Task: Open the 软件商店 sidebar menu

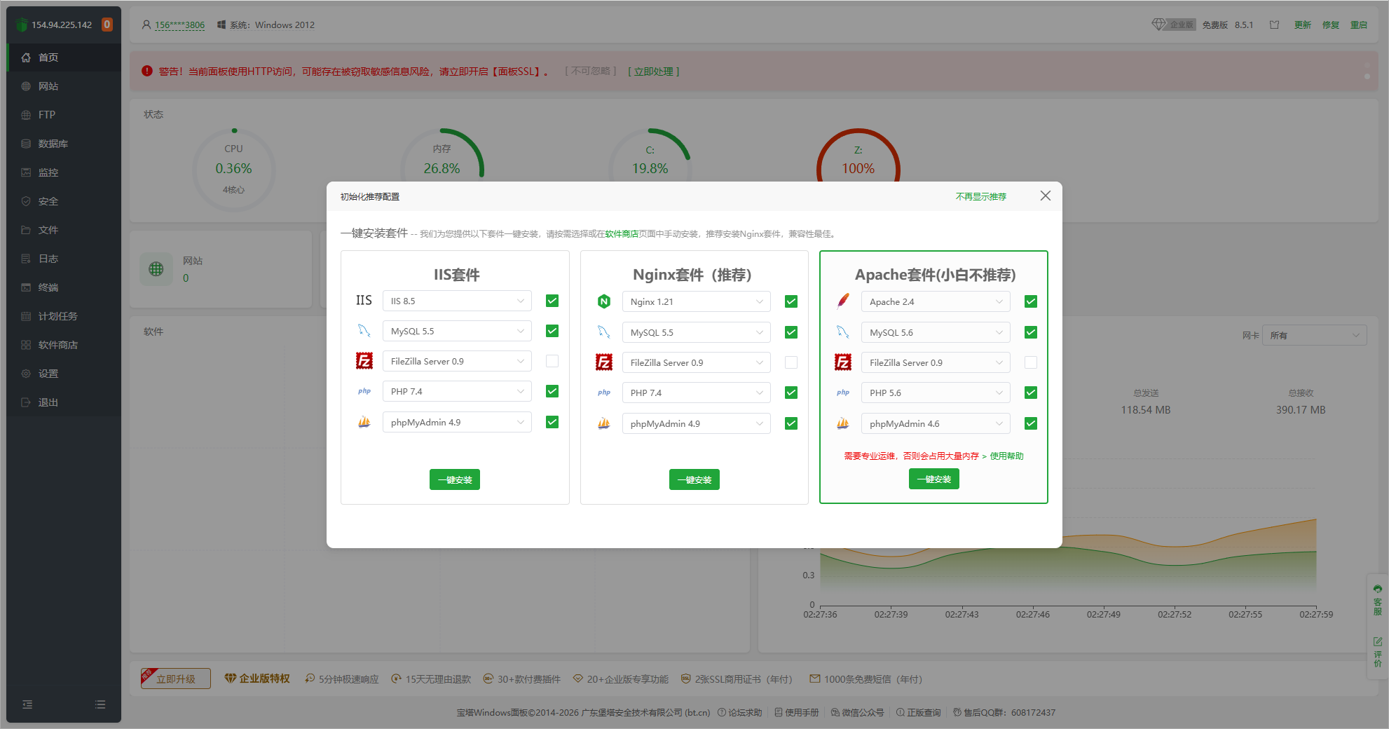Action: (57, 345)
